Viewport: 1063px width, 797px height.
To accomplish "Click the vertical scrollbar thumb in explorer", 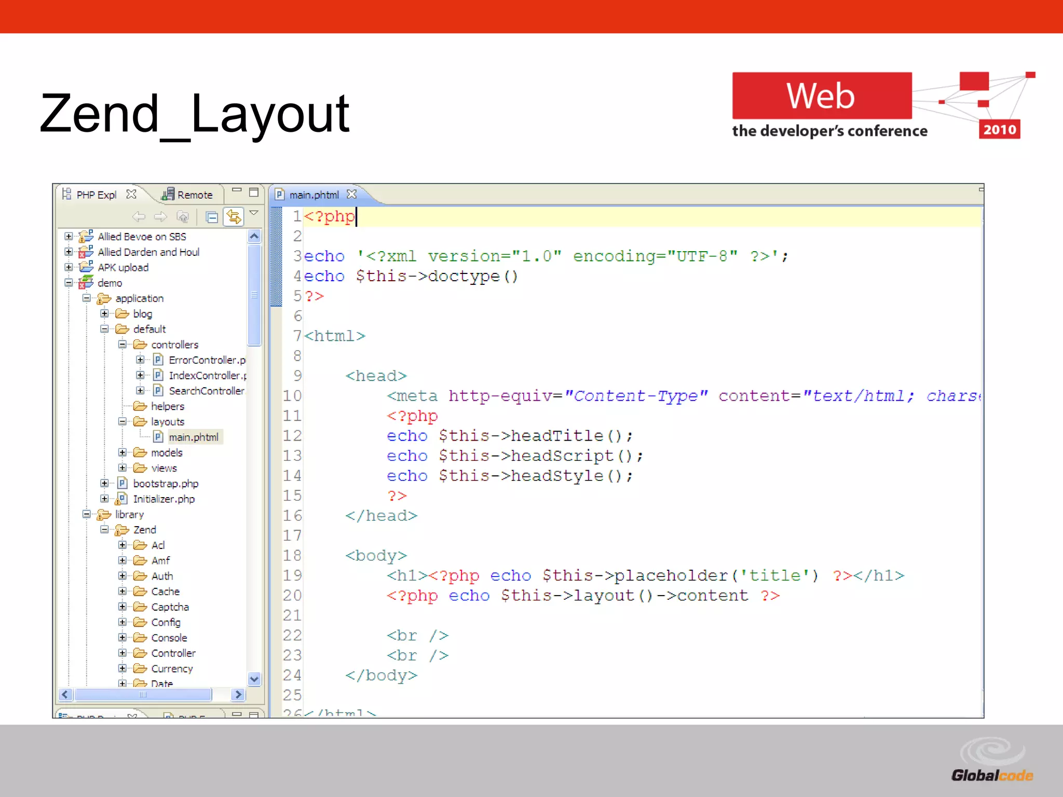I will (x=254, y=295).
